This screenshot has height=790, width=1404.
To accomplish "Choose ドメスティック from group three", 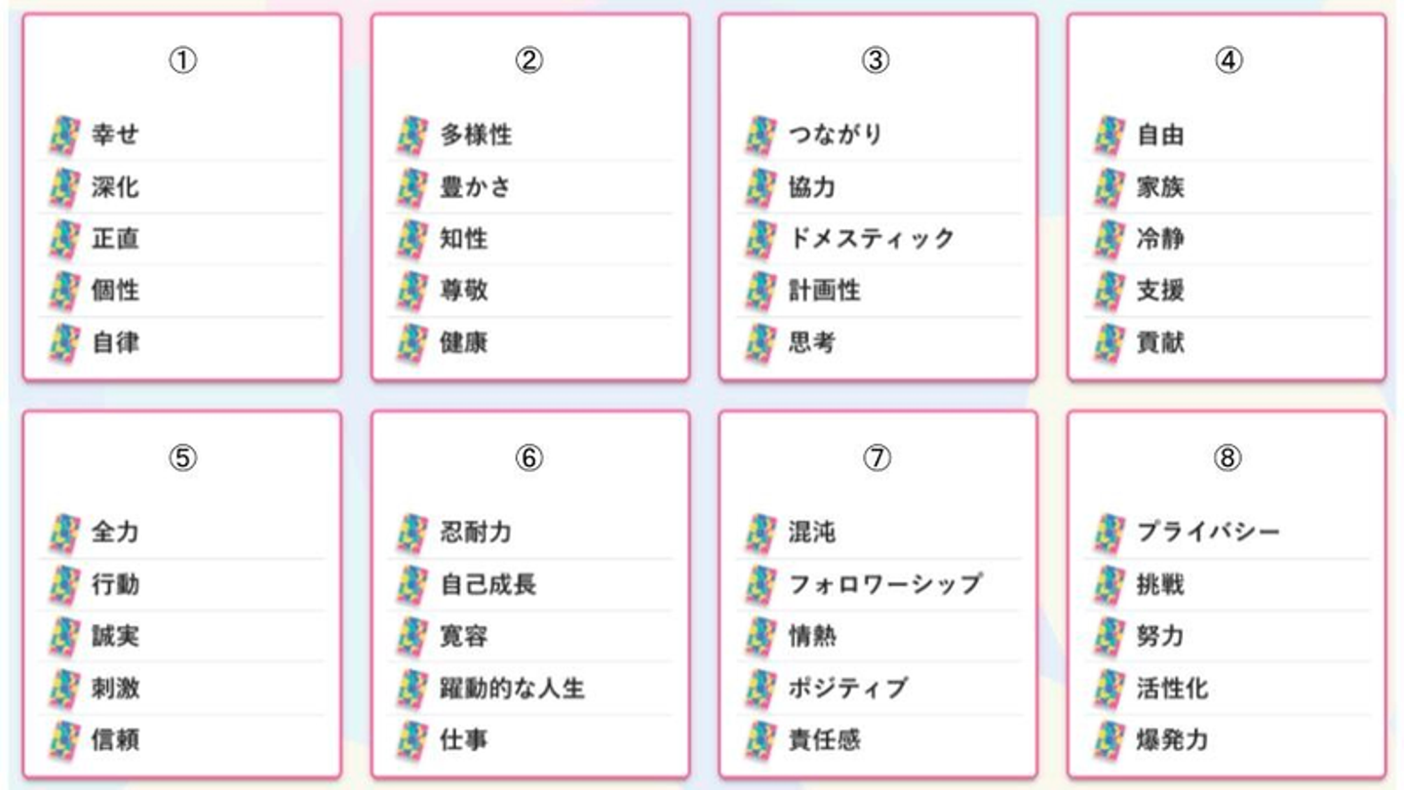I will click(871, 239).
